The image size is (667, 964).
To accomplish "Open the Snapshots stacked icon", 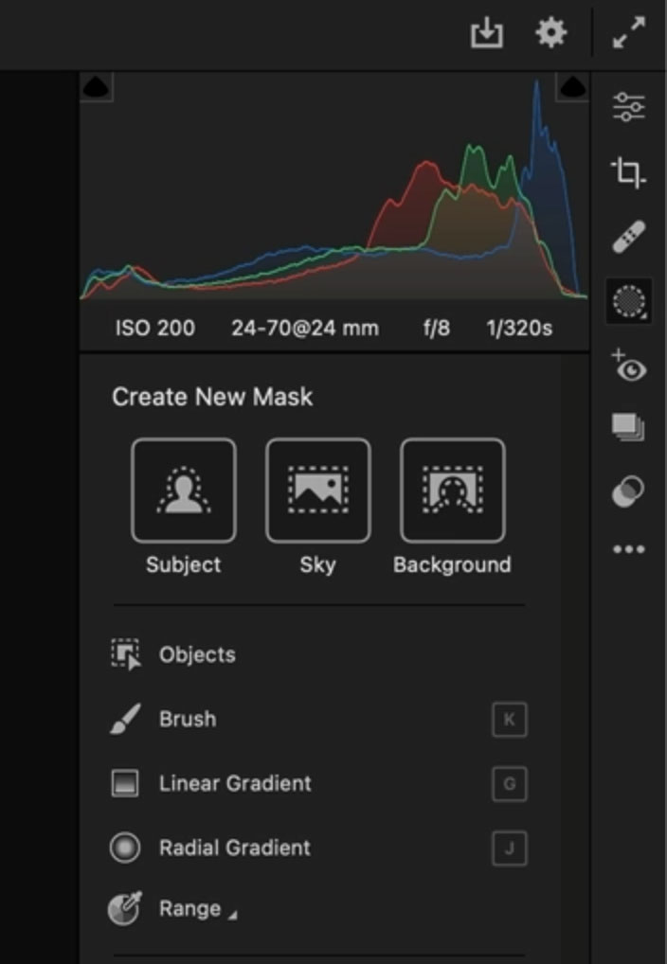I will pos(628,427).
